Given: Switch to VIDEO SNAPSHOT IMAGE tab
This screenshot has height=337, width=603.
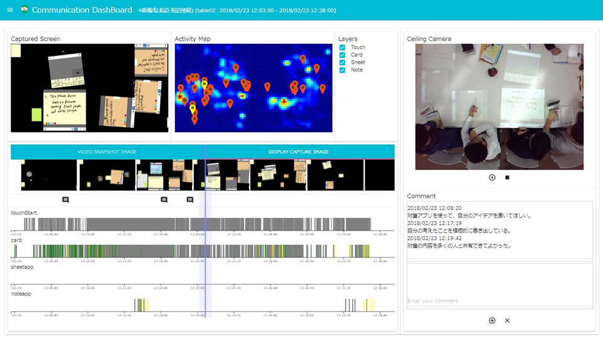Looking at the screenshot, I should (x=107, y=152).
